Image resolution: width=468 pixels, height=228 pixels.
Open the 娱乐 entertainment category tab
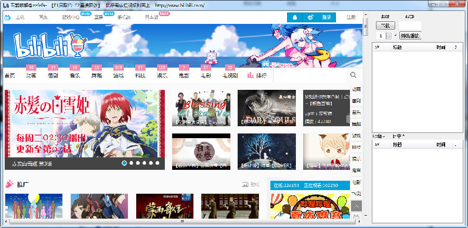coord(162,75)
